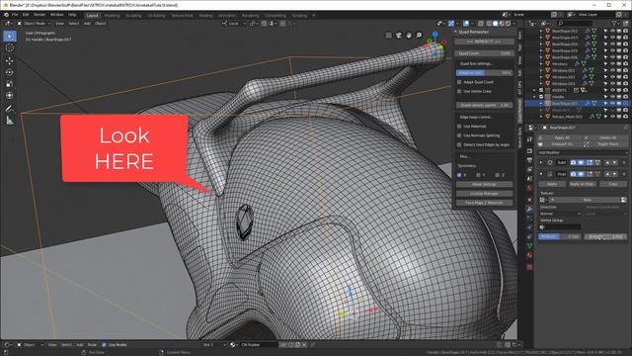The width and height of the screenshot is (632, 356).
Task: Open the Output properties tab icon
Action: pyautogui.click(x=530, y=160)
